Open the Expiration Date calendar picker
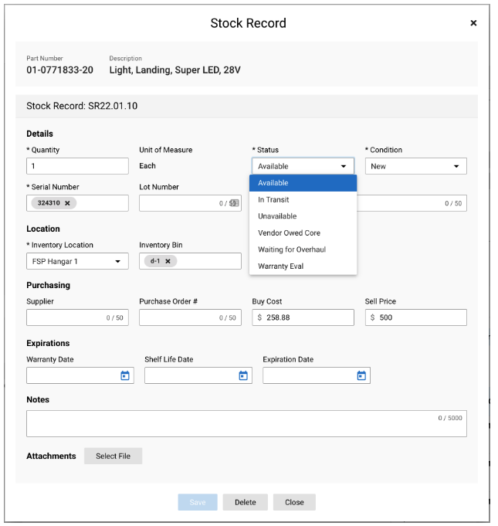Screen dimensions: 498x526 click(x=361, y=375)
